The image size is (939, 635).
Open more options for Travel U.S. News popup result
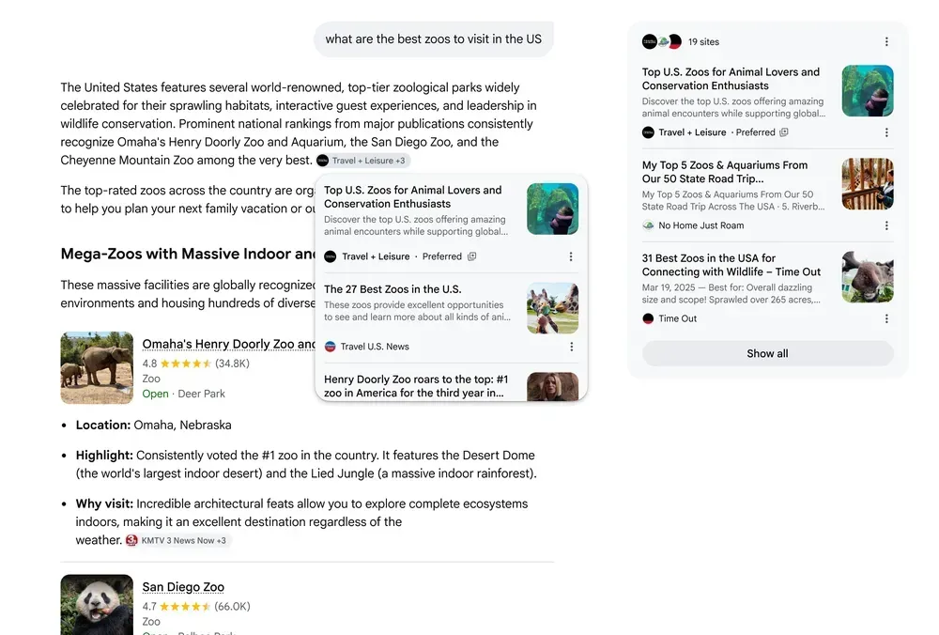tap(571, 347)
